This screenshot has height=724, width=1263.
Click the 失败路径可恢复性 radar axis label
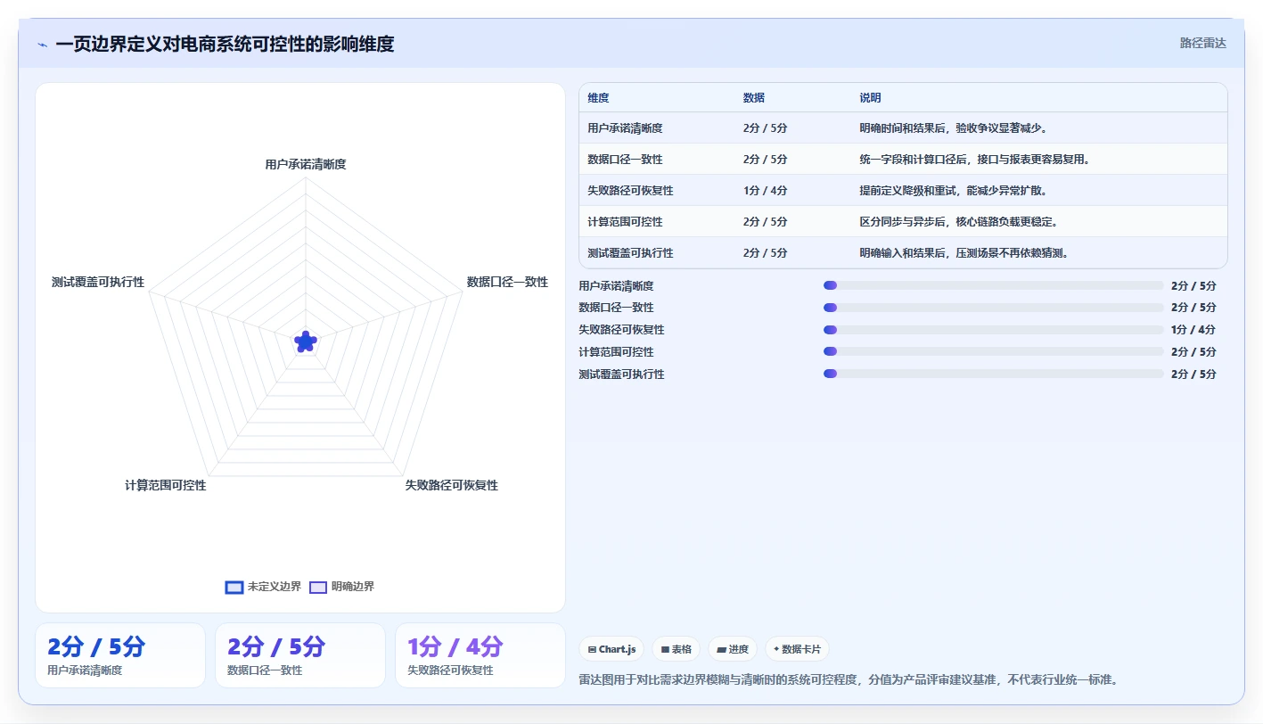(451, 485)
